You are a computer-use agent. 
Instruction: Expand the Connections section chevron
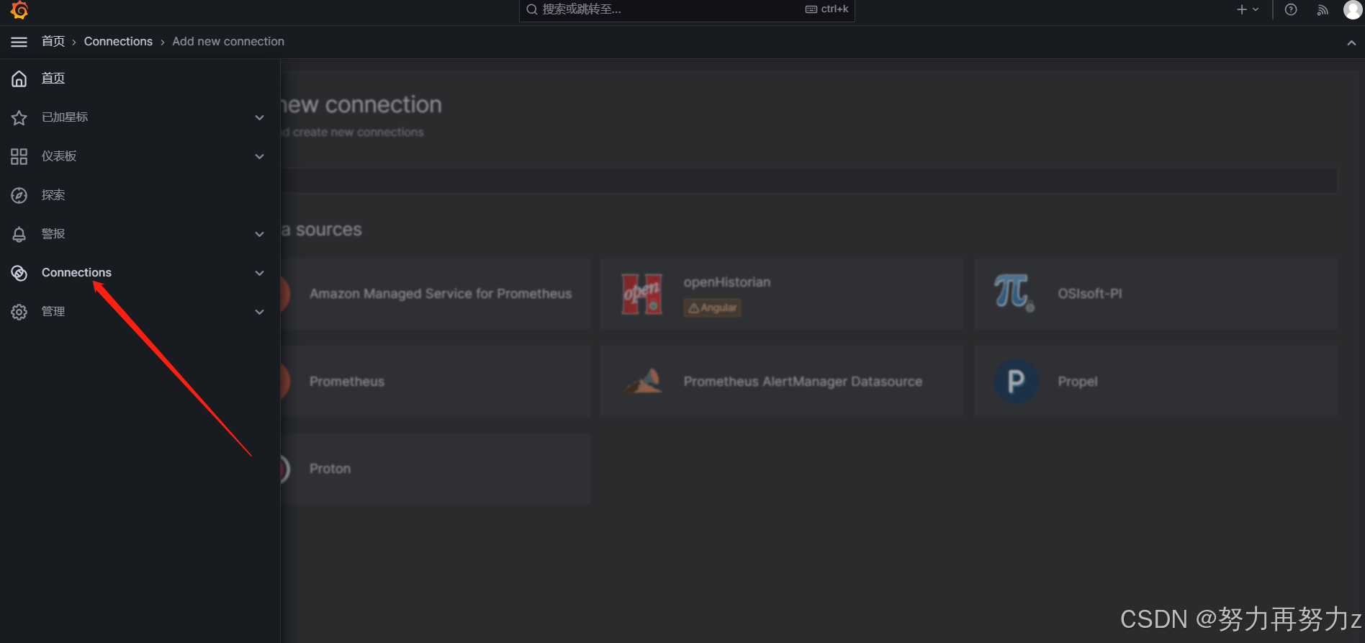[260, 273]
